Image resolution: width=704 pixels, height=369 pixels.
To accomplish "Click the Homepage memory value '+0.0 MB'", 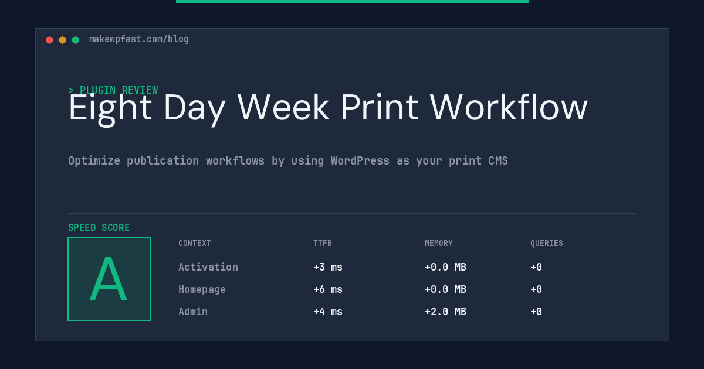I will click(x=445, y=289).
